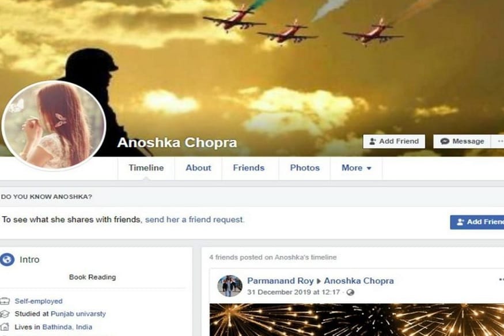Open the Friends tab
Viewport: 504px width, 336px height.
tap(249, 168)
